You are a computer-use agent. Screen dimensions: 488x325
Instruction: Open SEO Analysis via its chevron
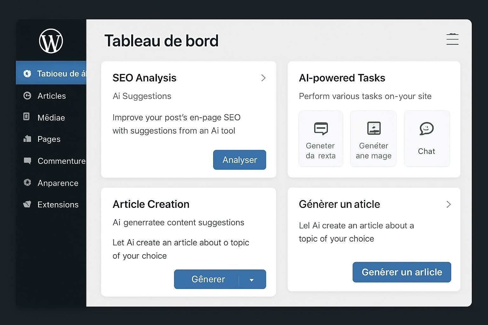pyautogui.click(x=263, y=78)
